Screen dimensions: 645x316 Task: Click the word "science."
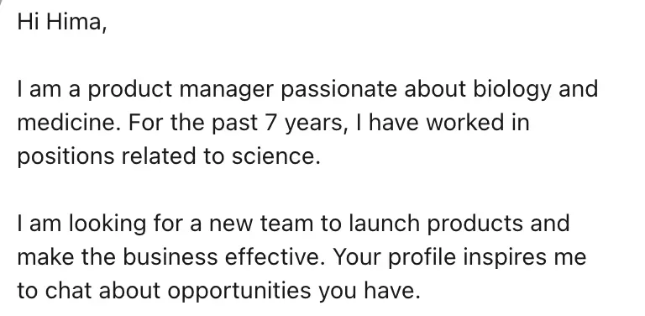[275, 156]
